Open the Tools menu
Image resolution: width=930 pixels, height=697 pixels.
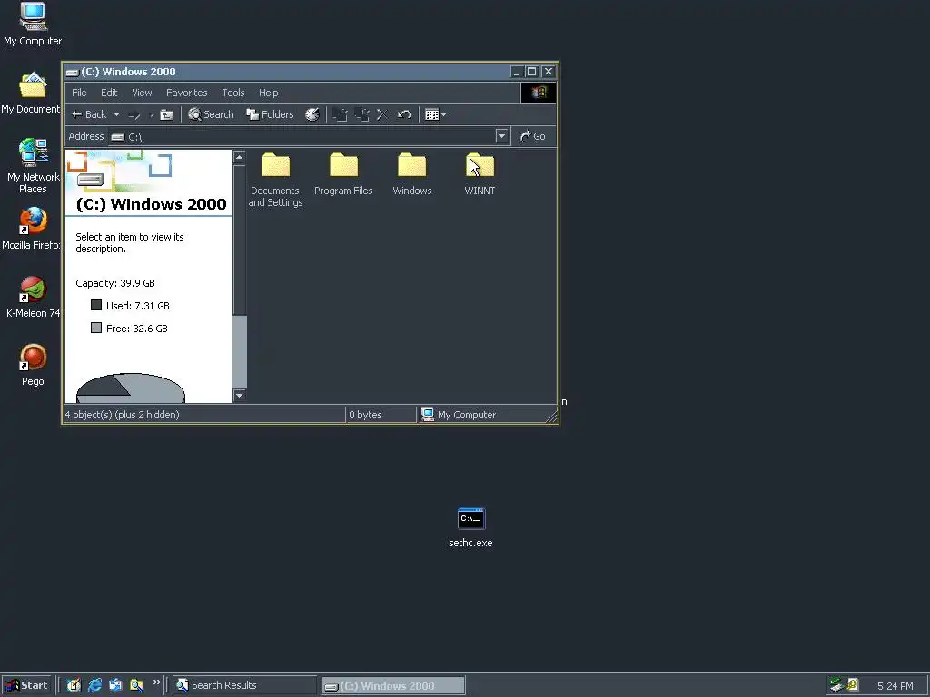click(x=233, y=93)
